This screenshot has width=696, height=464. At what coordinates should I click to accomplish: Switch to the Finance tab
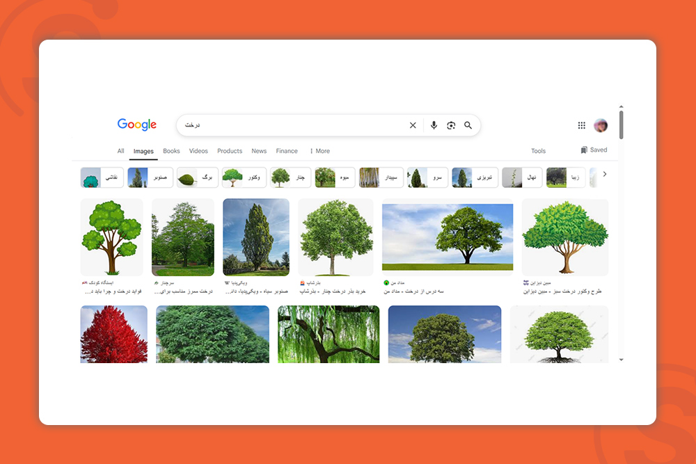tap(287, 151)
